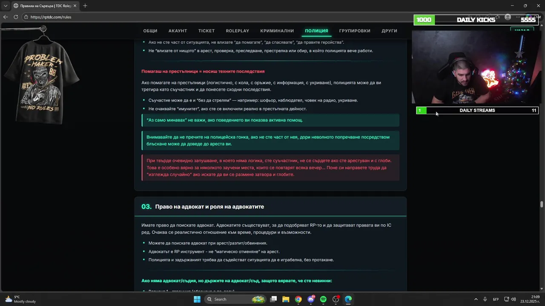Close the Правила на Сървъра tab
Screen dimensions: 545x306
point(75,6)
